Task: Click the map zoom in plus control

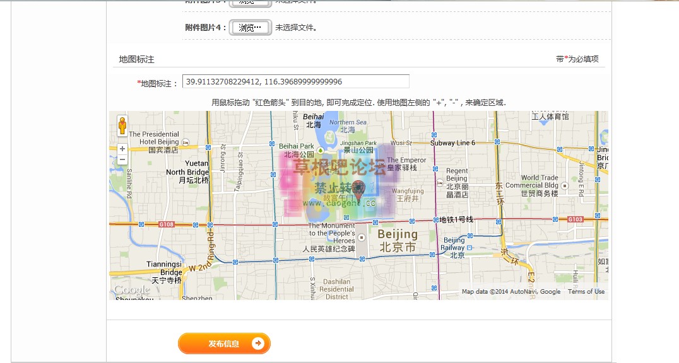Action: (122, 148)
